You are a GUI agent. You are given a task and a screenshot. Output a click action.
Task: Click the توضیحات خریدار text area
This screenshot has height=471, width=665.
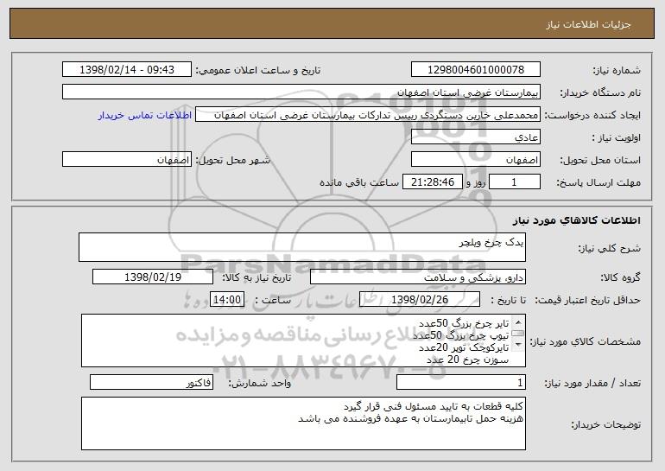click(303, 423)
